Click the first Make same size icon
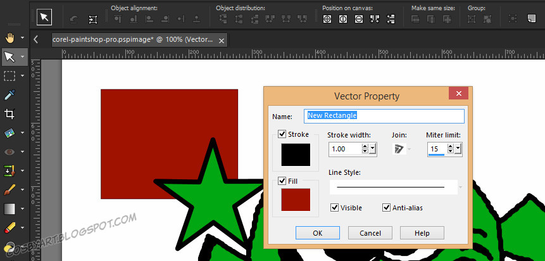 415,19
